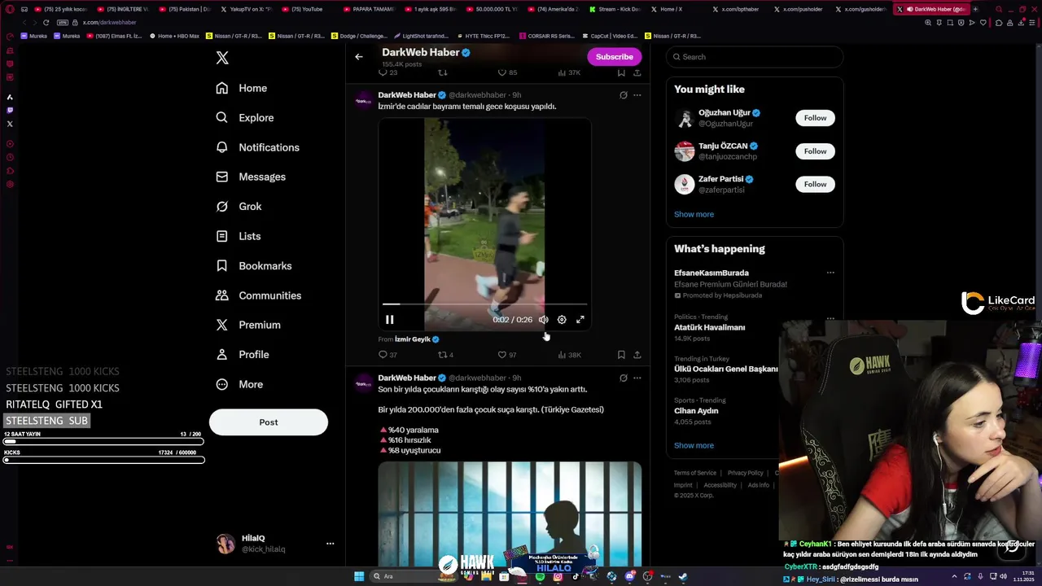Show more suggested accounts
This screenshot has width=1042, height=586.
[694, 214]
